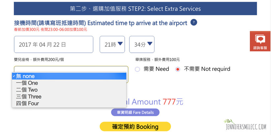This screenshot has height=135, width=271.
Task: Choose 四個 Four baby seat option
Action: tap(27, 103)
